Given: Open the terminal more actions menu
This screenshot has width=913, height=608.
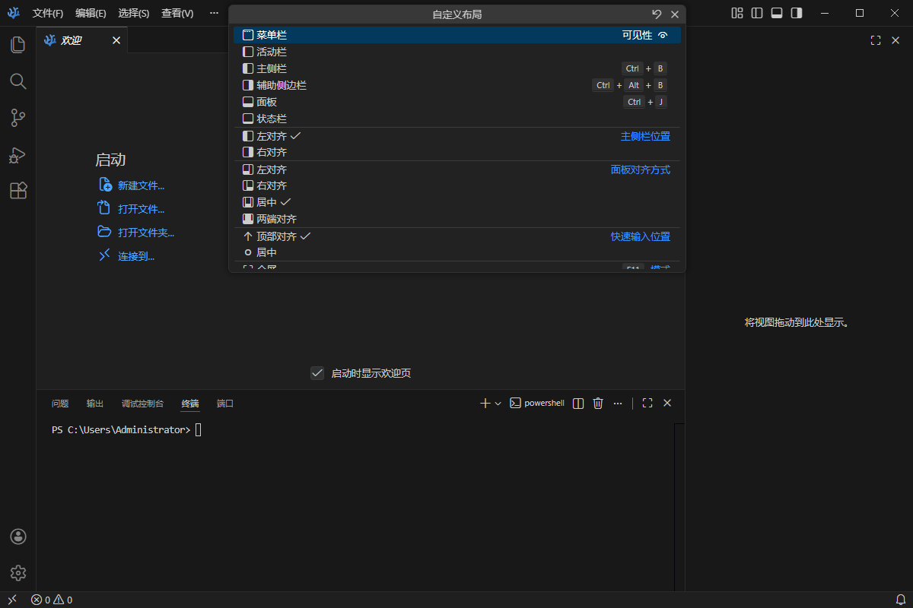Looking at the screenshot, I should 617,403.
